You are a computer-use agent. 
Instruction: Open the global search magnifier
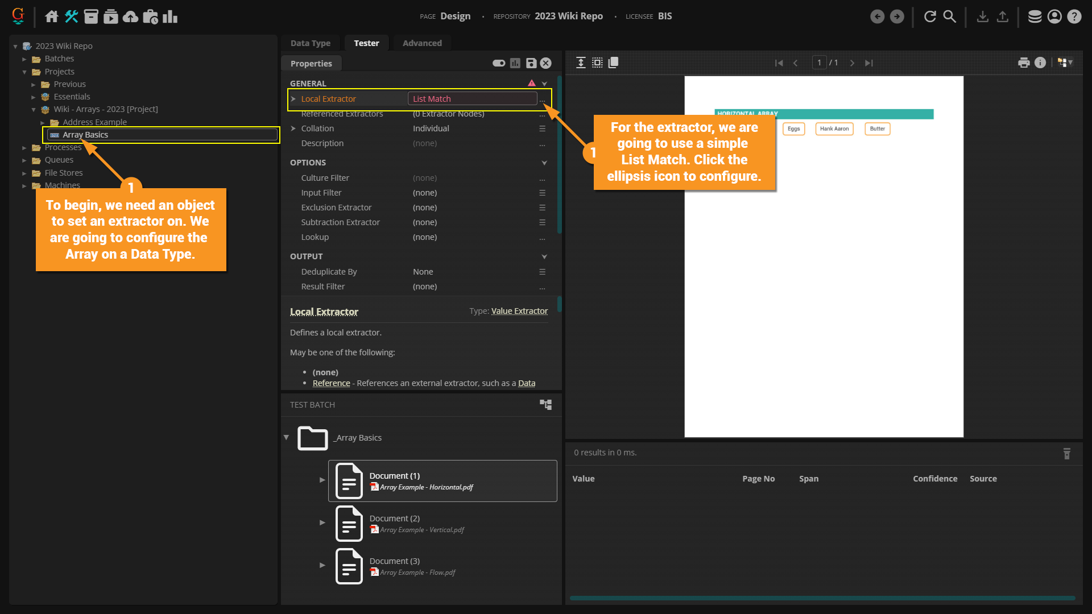coord(949,16)
